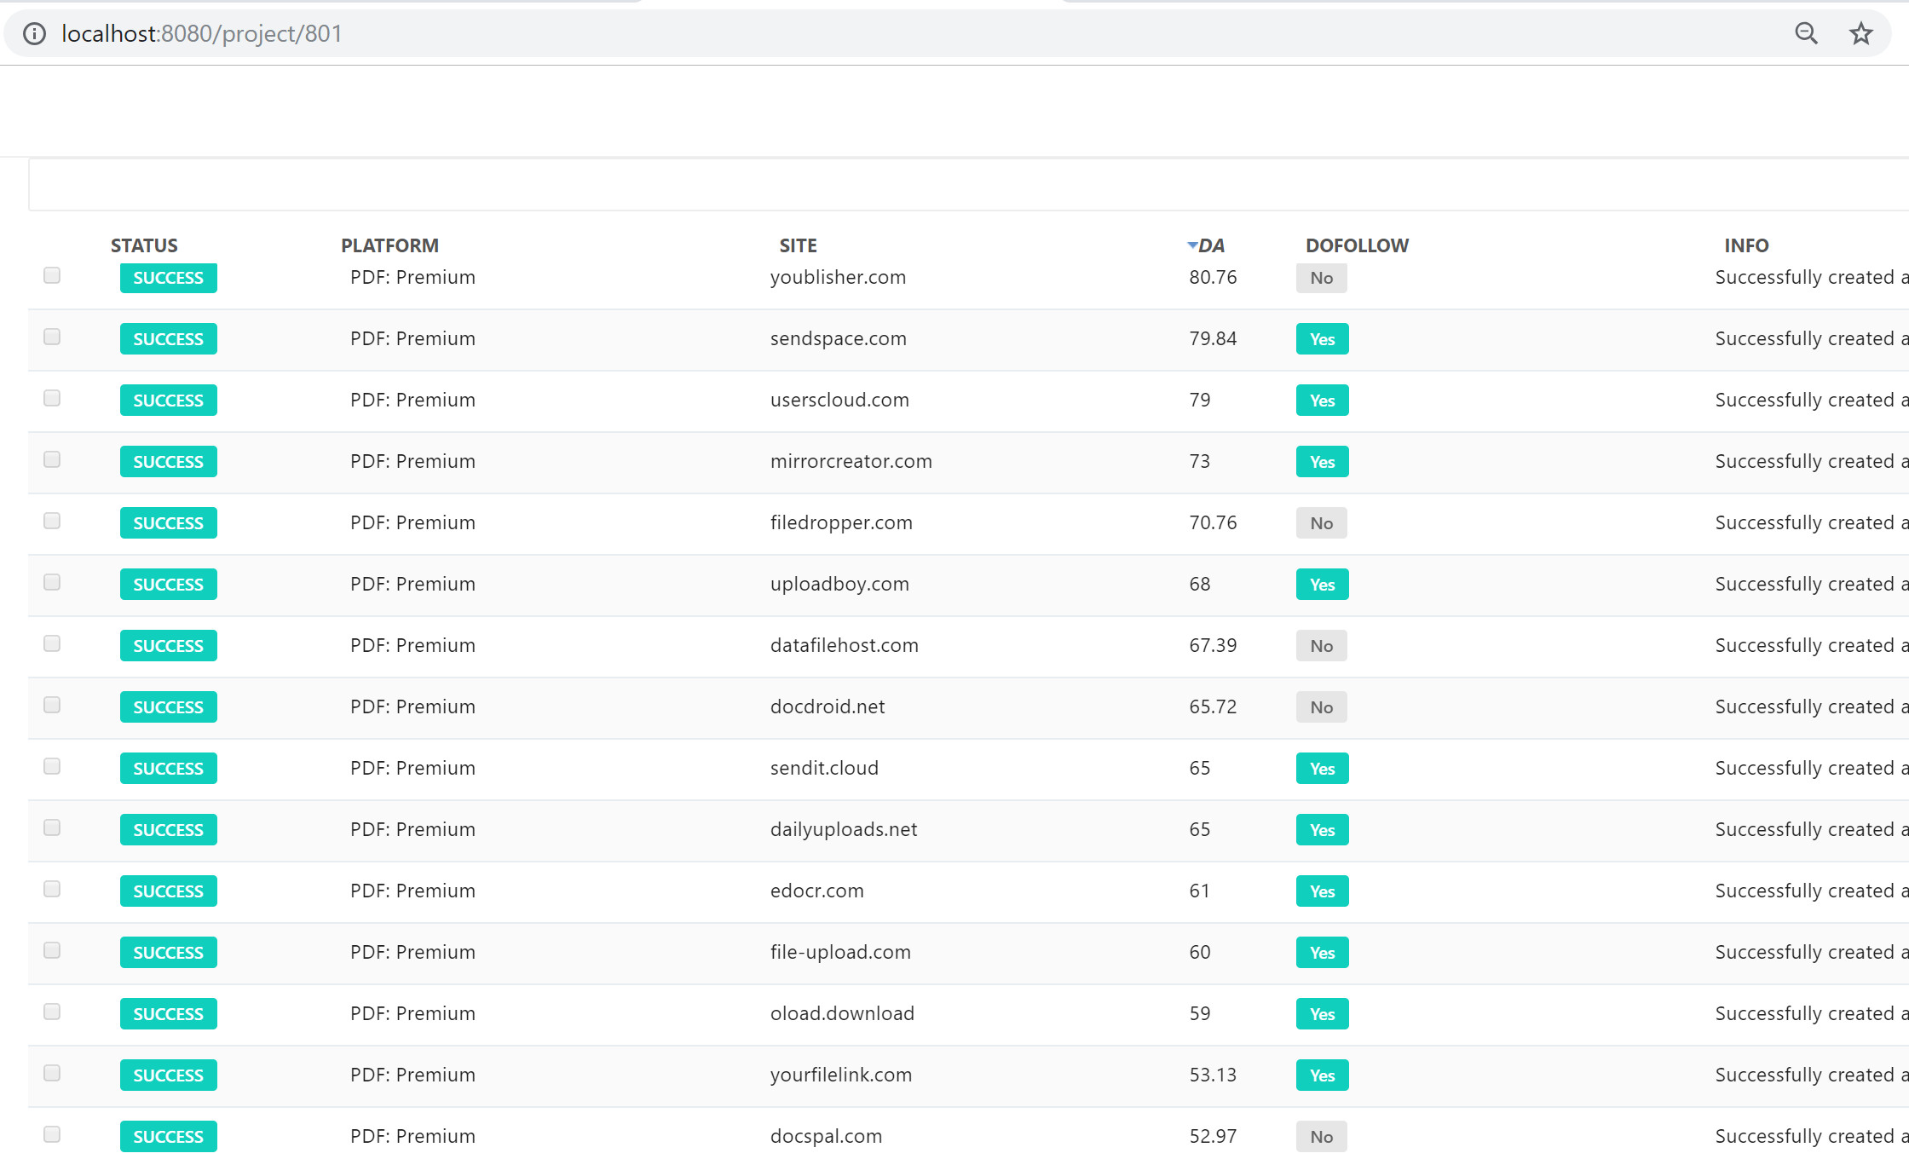
Task: Select the file-upload.com row checkbox
Action: [x=52, y=950]
